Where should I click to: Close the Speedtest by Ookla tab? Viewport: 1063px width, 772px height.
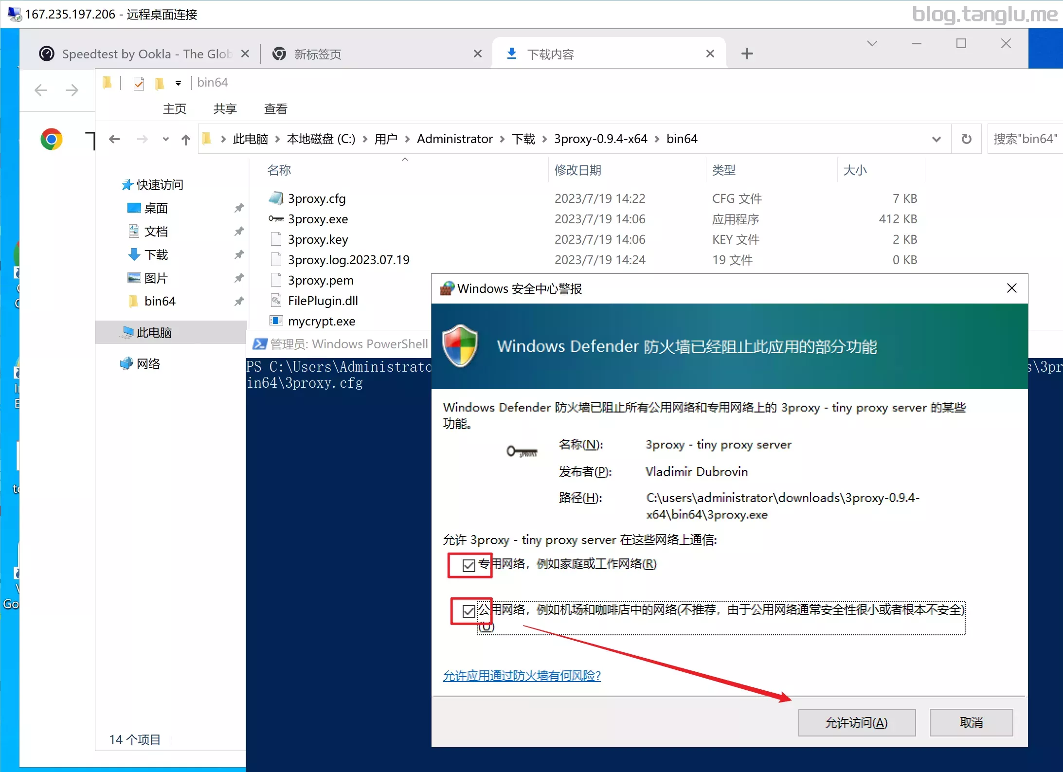click(246, 54)
